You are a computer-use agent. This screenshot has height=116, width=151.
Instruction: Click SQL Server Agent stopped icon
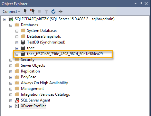click(17, 100)
